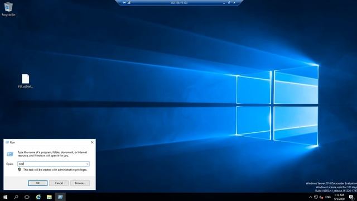The width and height of the screenshot is (357, 201).
Task: Click the muted volume tray icon
Action: [x=321, y=197]
